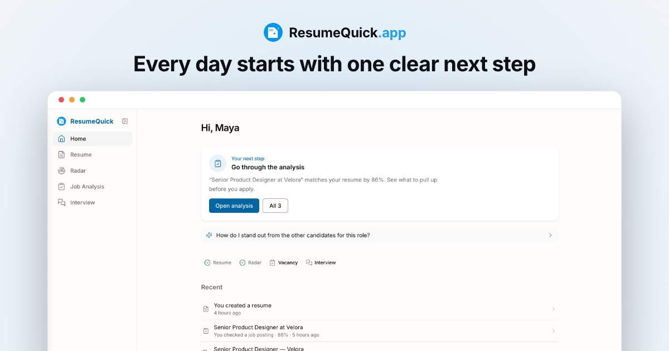This screenshot has width=669, height=351.
Task: Open Senior Product Designer at Velora recent entry
Action: [380, 331]
